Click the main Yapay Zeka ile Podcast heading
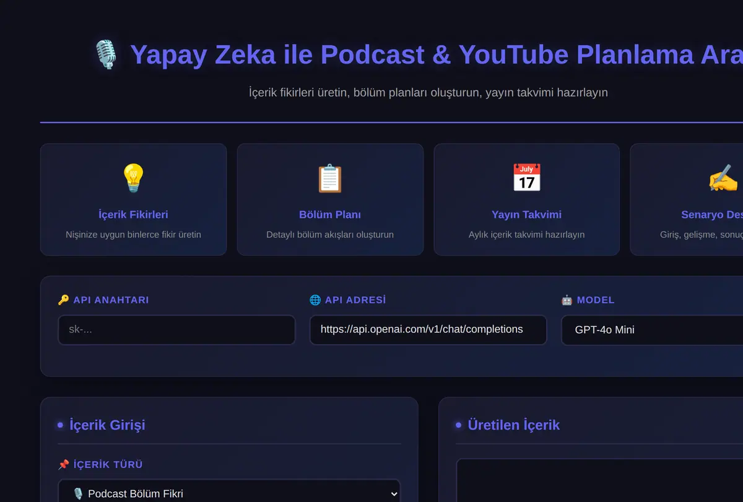This screenshot has height=502, width=743. [437, 54]
